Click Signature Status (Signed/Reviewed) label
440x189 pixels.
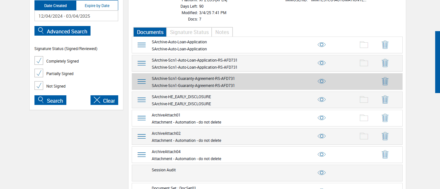click(x=66, y=49)
